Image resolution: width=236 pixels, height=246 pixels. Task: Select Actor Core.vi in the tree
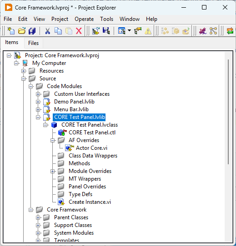[91, 148]
